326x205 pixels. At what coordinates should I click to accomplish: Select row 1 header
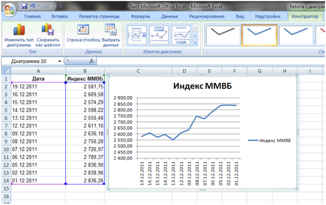pyautogui.click(x=6, y=79)
